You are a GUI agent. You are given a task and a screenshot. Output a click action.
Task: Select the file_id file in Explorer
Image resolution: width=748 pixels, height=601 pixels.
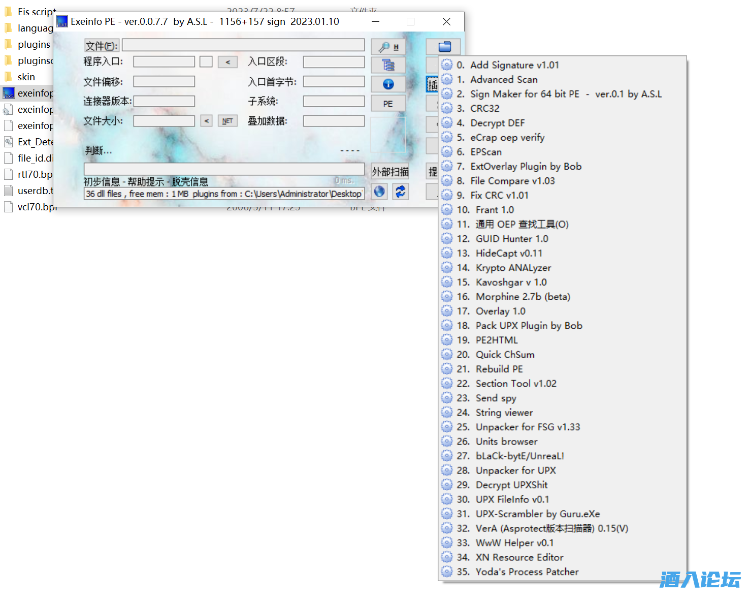[x=28, y=158]
